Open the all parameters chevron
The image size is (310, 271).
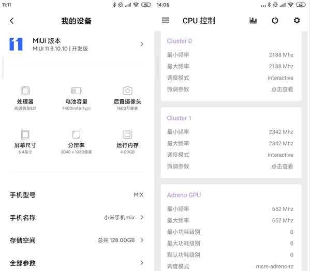(x=142, y=263)
